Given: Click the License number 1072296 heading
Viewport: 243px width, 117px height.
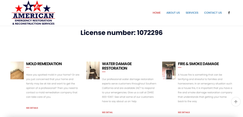Looking at the screenshot, I should pos(122,33).
